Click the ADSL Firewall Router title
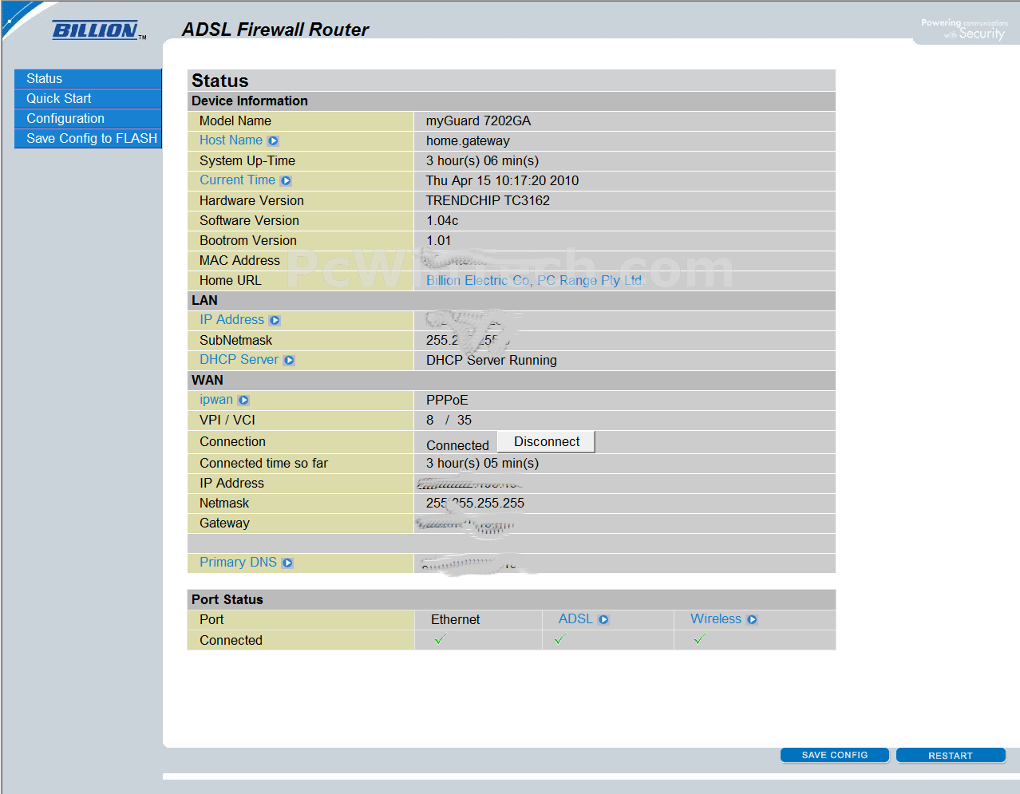This screenshot has width=1020, height=794. [x=275, y=30]
